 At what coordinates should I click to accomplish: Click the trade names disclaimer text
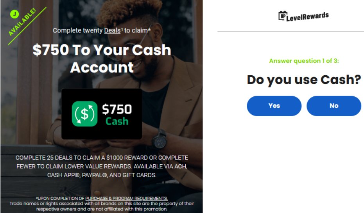(x=102, y=206)
